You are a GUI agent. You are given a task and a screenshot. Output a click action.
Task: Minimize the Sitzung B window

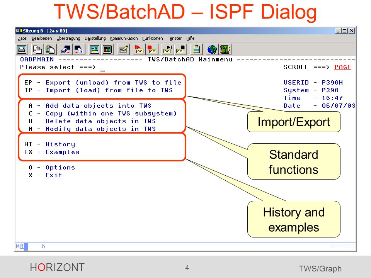coord(338,31)
